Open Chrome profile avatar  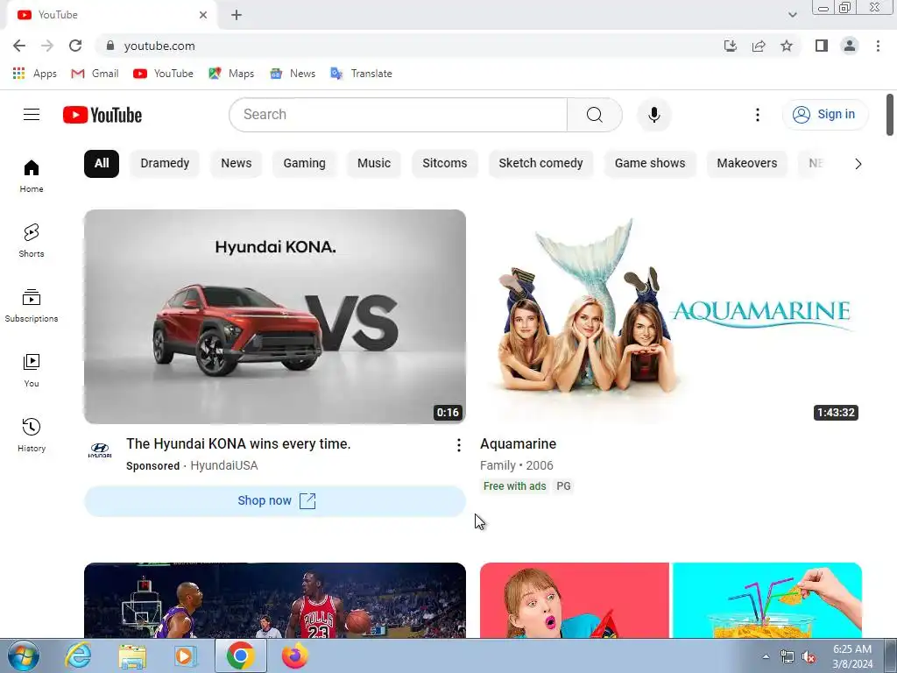850,46
